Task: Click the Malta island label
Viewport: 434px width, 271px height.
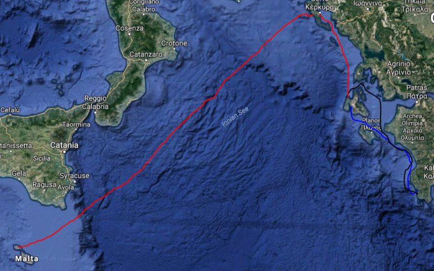Action: coord(27,258)
